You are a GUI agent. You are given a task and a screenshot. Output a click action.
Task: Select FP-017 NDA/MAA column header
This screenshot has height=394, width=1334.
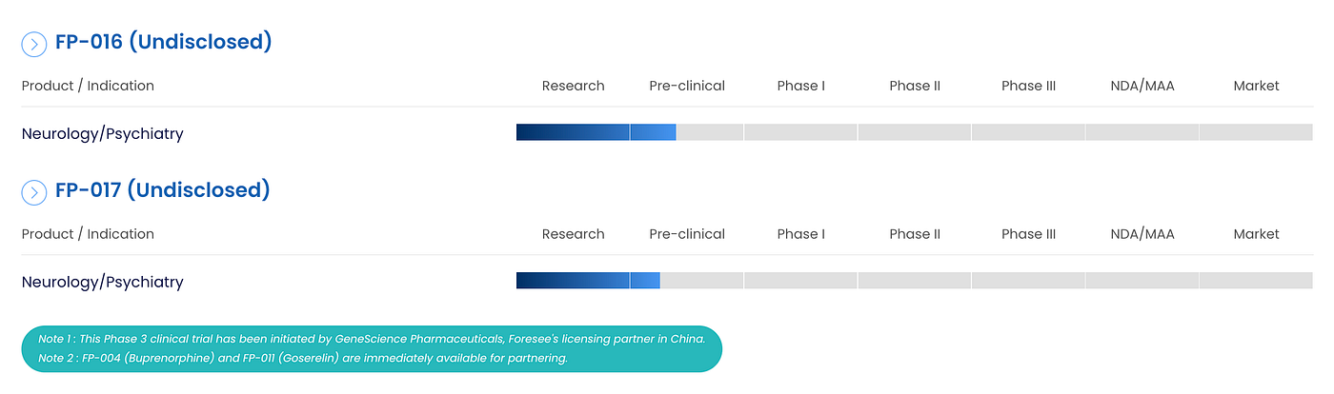1142,234
